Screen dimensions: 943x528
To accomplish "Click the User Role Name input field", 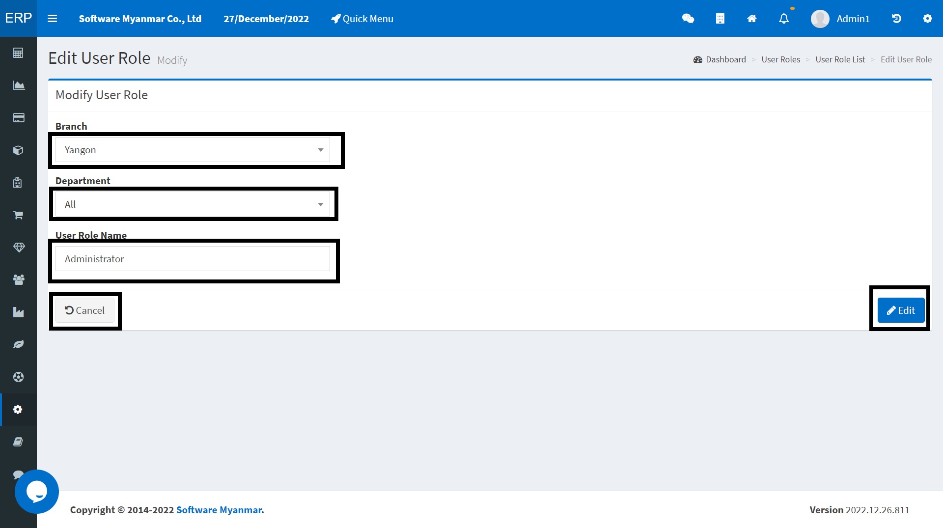I will (193, 259).
